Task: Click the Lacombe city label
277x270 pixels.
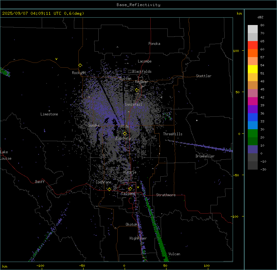Action: [x=145, y=61]
